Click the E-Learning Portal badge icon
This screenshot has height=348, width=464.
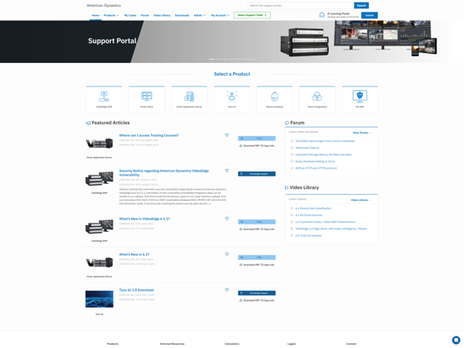tap(322, 15)
